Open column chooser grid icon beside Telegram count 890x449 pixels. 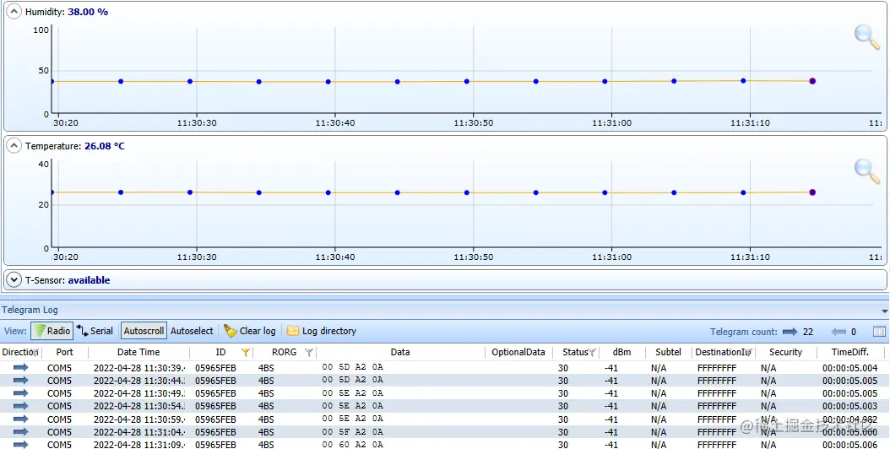click(879, 332)
